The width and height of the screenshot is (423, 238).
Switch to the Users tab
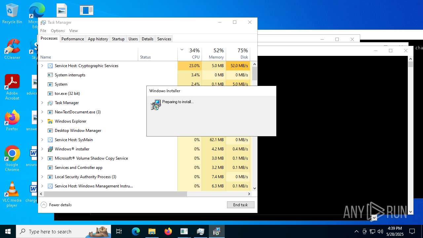133,39
